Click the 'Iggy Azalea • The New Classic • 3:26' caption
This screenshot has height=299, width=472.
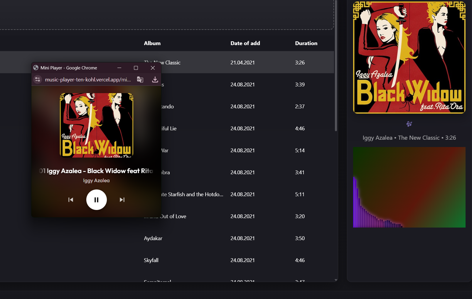tap(409, 138)
